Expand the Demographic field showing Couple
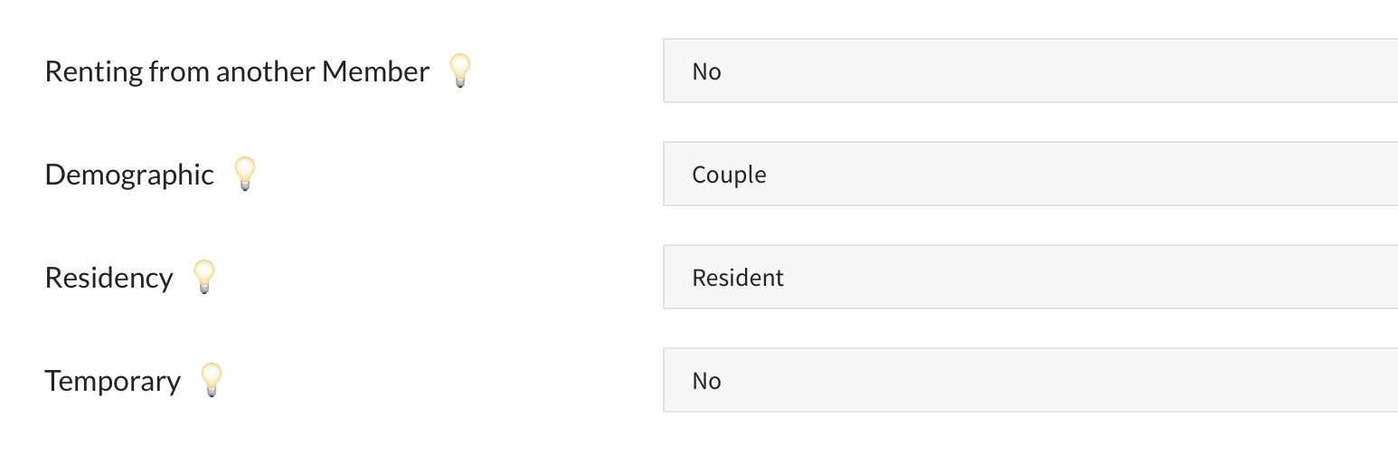1398x474 pixels. (1029, 174)
